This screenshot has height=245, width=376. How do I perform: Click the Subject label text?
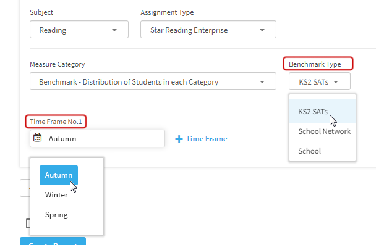[x=41, y=12]
